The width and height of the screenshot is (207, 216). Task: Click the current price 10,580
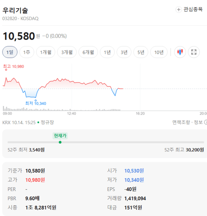click(x=19, y=36)
